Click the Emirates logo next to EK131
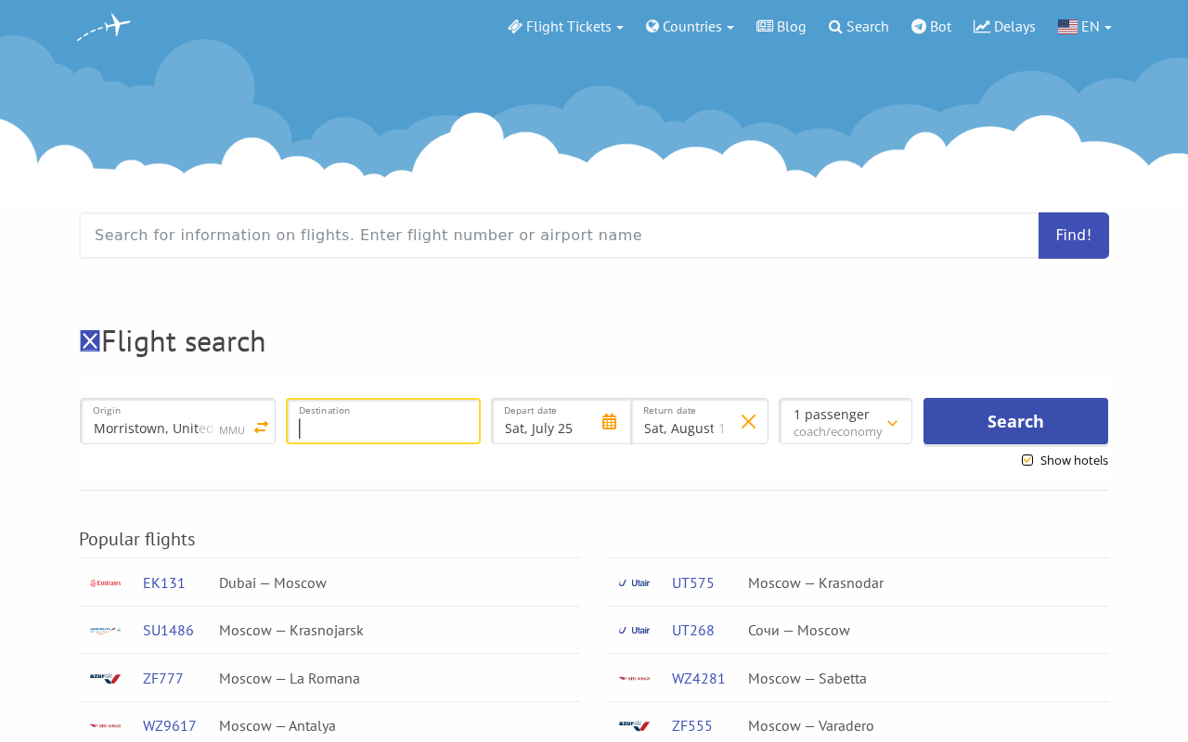The image size is (1188, 742). (105, 583)
